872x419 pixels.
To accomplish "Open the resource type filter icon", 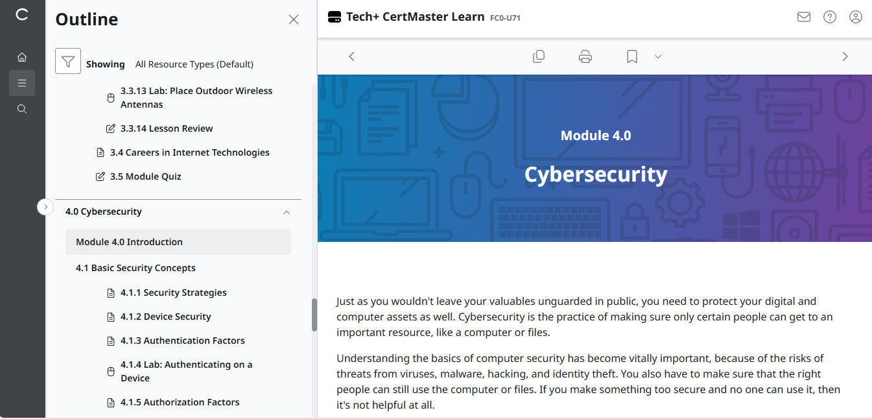I will click(x=67, y=60).
